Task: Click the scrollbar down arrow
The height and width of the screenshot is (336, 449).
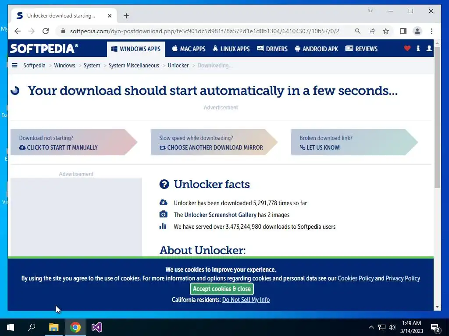Action: [437, 307]
